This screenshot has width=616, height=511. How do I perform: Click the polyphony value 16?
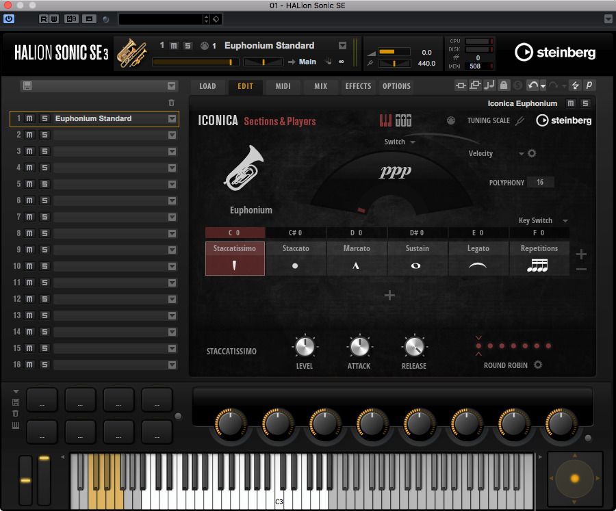(540, 182)
